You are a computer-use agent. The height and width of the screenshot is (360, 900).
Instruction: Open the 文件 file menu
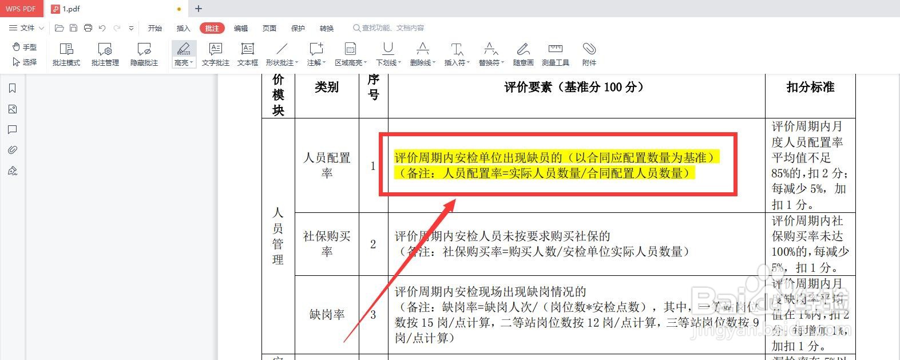click(26, 28)
